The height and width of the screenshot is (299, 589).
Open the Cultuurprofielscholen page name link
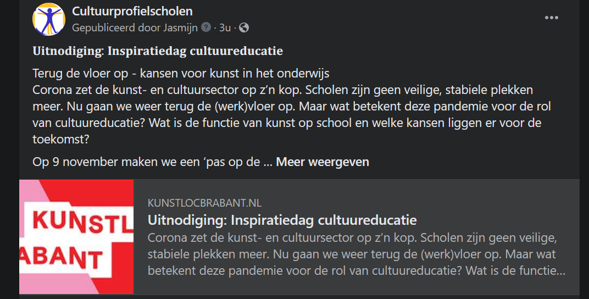[x=132, y=12]
